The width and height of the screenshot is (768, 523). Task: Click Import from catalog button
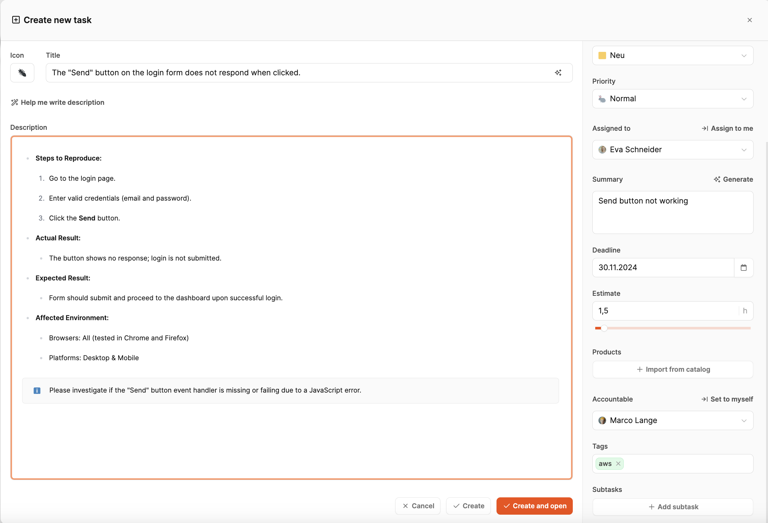pos(672,369)
